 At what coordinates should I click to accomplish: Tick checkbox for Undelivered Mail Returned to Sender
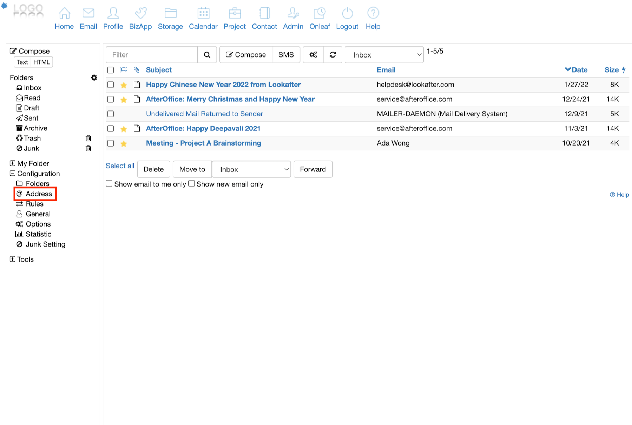click(x=111, y=114)
